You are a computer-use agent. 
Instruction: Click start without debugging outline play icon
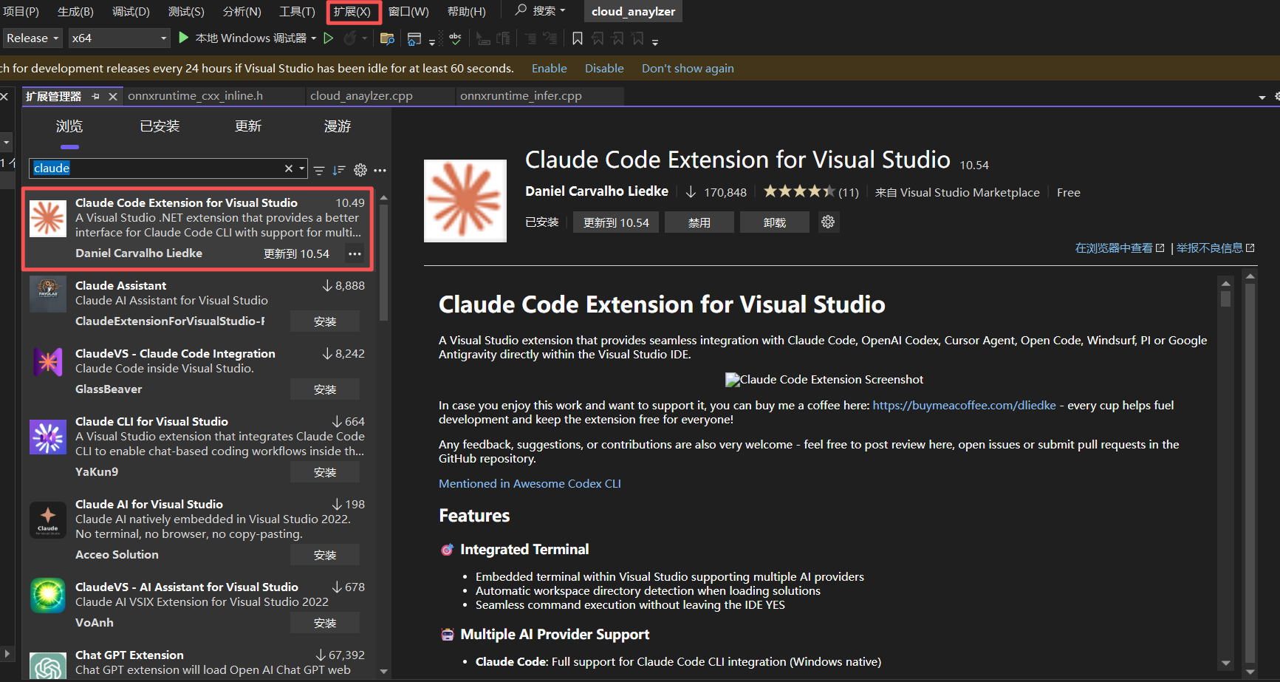(329, 38)
